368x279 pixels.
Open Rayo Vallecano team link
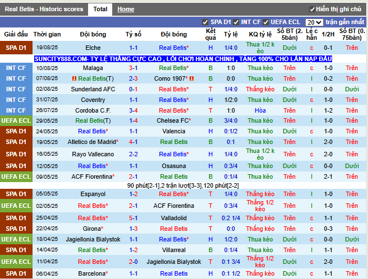(x=93, y=154)
